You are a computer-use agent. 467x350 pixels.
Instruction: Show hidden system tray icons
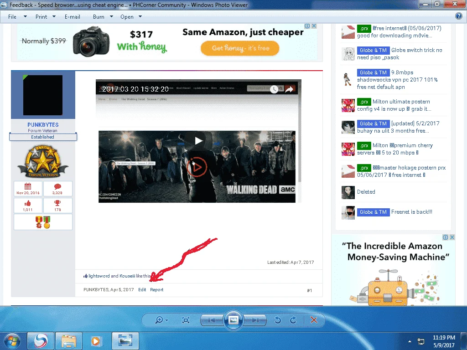(x=410, y=341)
